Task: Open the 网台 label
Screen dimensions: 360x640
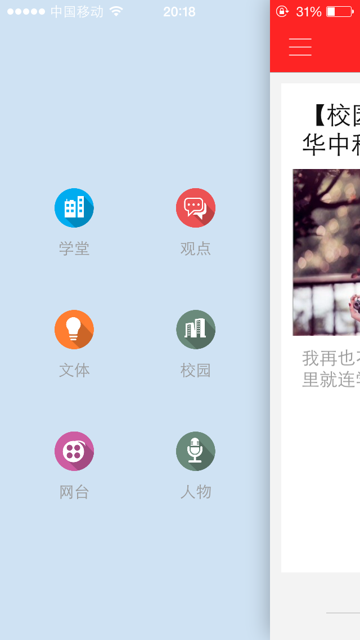Action: pos(74,492)
